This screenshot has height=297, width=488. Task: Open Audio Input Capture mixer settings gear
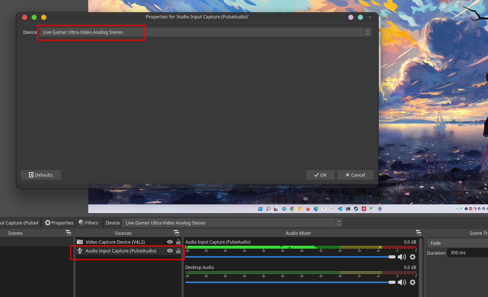point(413,257)
